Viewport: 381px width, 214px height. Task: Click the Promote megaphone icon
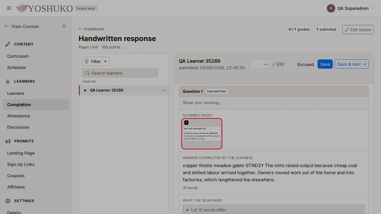click(8, 141)
